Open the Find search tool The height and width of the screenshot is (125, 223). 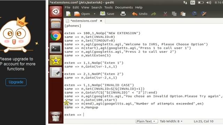click(x=195, y=14)
